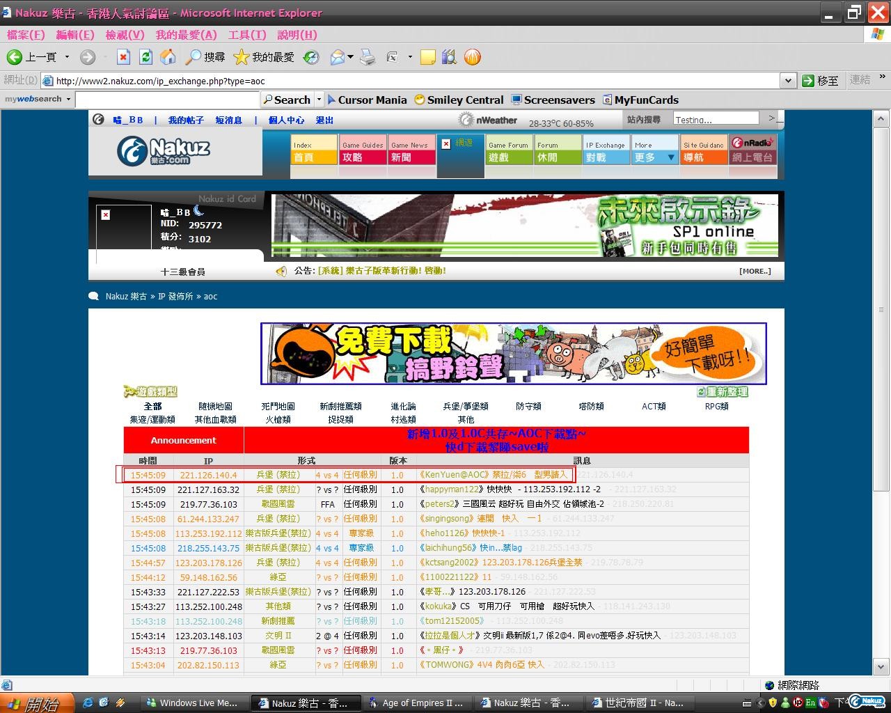This screenshot has height=713, width=891.
Task: Click the 退出 logout link
Action: (x=324, y=120)
